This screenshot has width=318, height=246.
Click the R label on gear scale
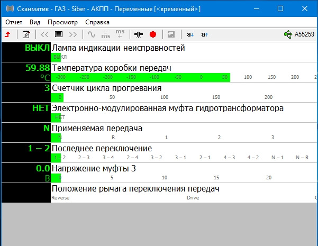[113, 138]
